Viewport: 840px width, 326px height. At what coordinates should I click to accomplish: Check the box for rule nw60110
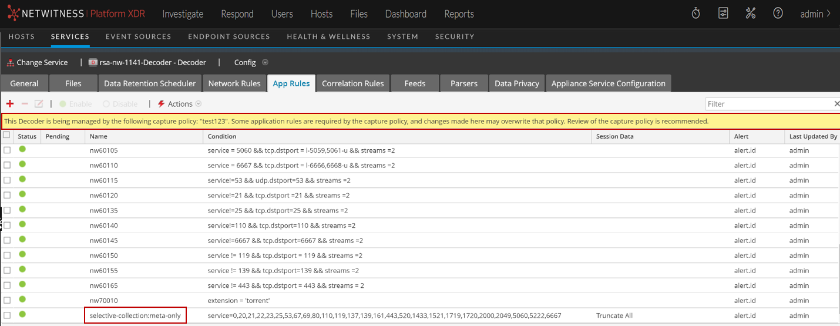point(7,165)
